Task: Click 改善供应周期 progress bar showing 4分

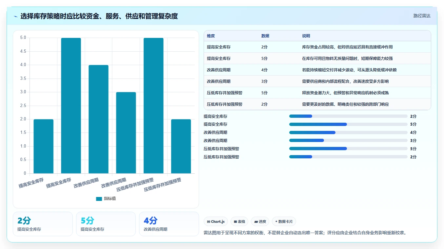Action: 348,133
